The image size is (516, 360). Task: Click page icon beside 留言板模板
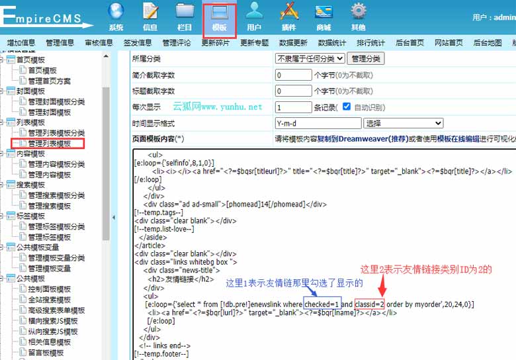click(x=22, y=353)
